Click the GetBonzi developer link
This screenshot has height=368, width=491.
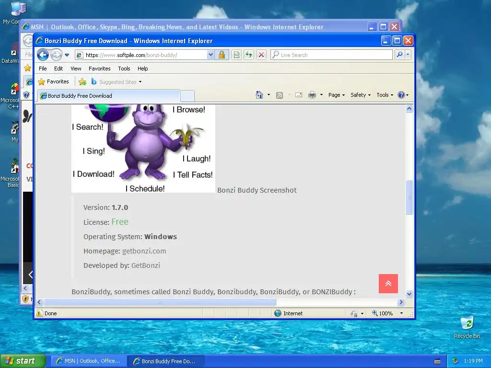click(x=146, y=265)
